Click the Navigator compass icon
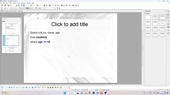The image size is (170, 95). tap(56, 5)
